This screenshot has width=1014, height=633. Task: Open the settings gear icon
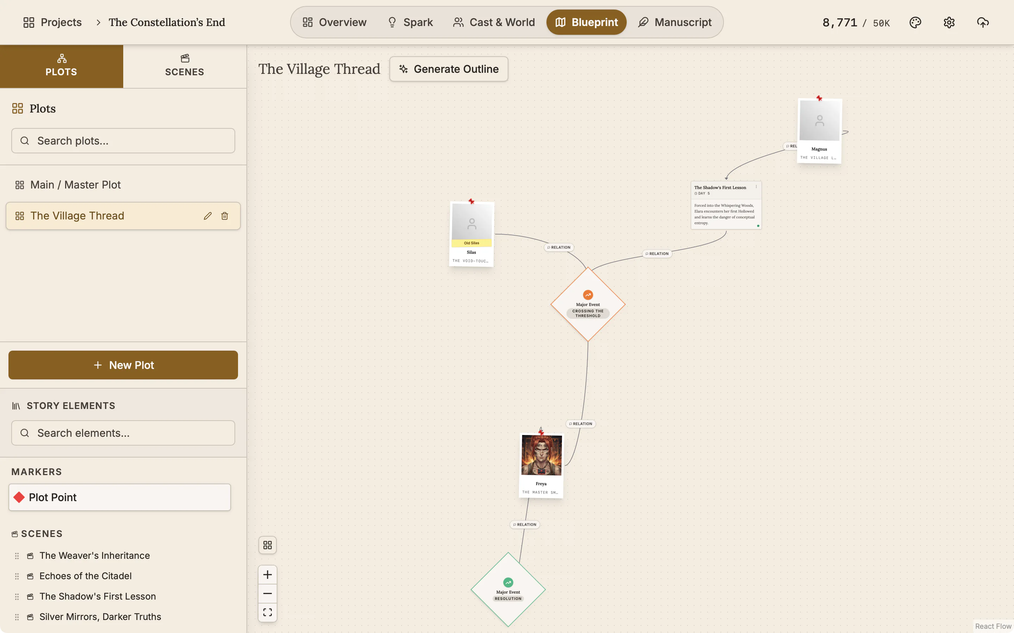[x=949, y=22]
